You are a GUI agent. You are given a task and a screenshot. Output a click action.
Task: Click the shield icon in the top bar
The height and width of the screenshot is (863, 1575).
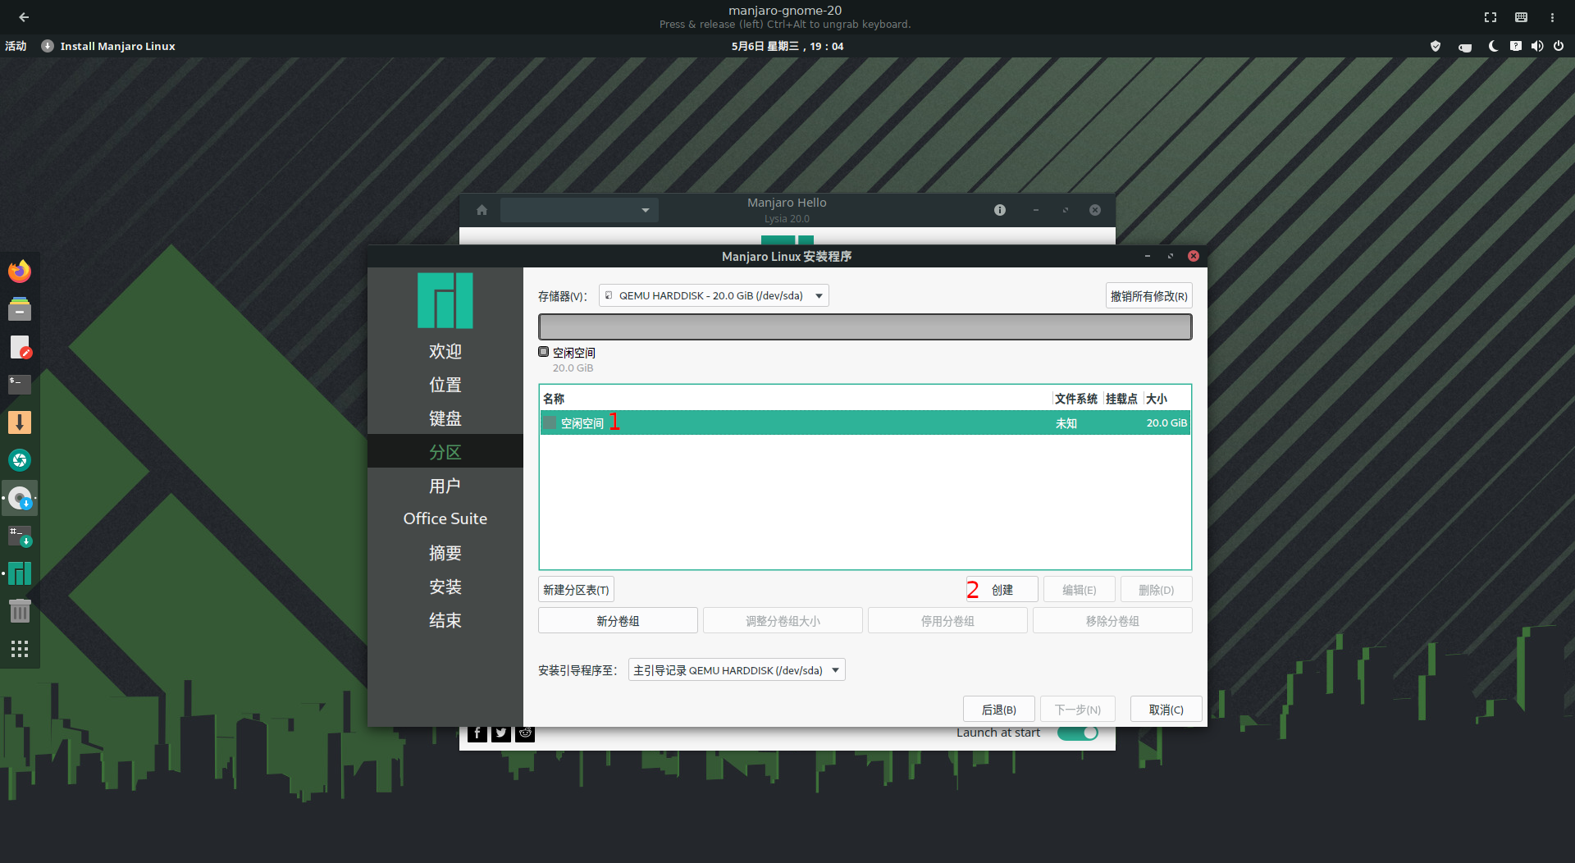tap(1436, 47)
